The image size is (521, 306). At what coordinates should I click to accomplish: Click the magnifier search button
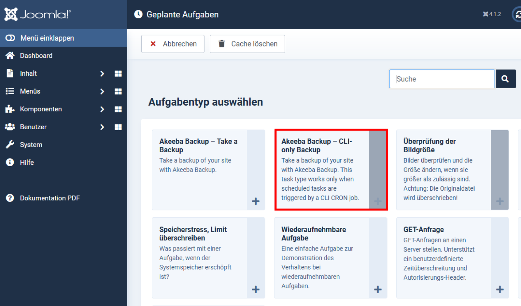(x=505, y=79)
